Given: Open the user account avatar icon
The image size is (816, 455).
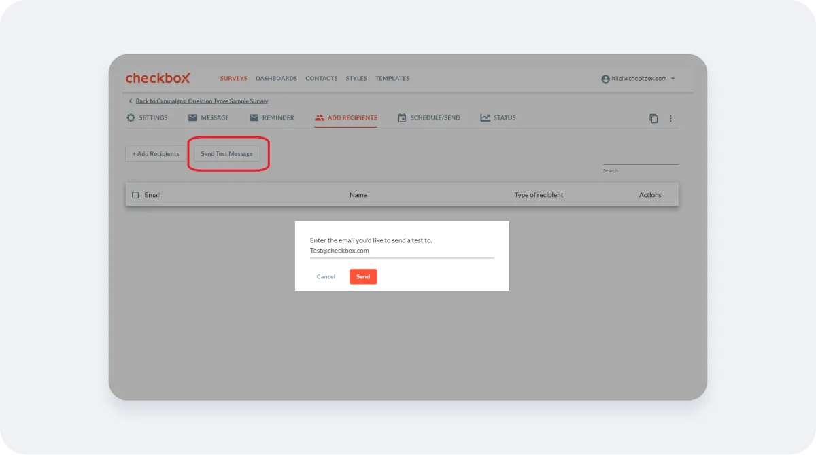Looking at the screenshot, I should coord(605,79).
